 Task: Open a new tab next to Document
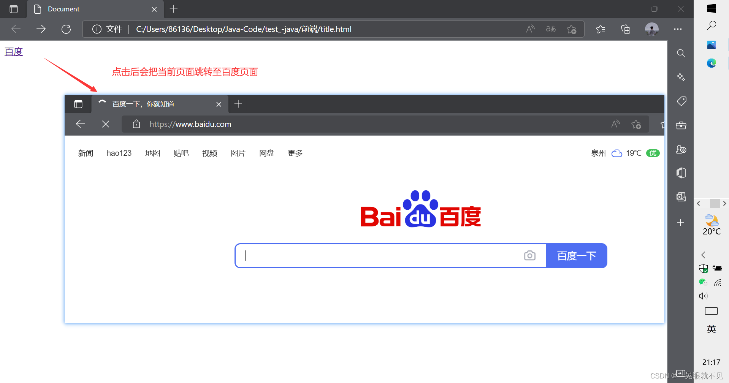pyautogui.click(x=174, y=9)
